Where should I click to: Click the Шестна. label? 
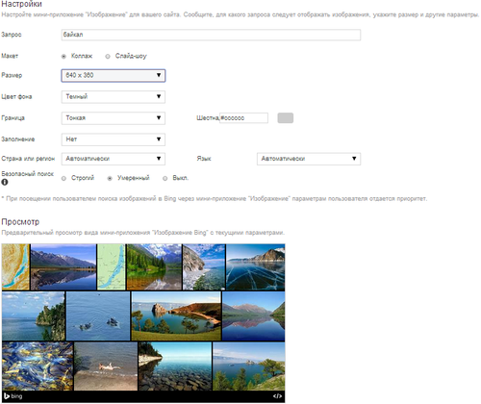208,118
